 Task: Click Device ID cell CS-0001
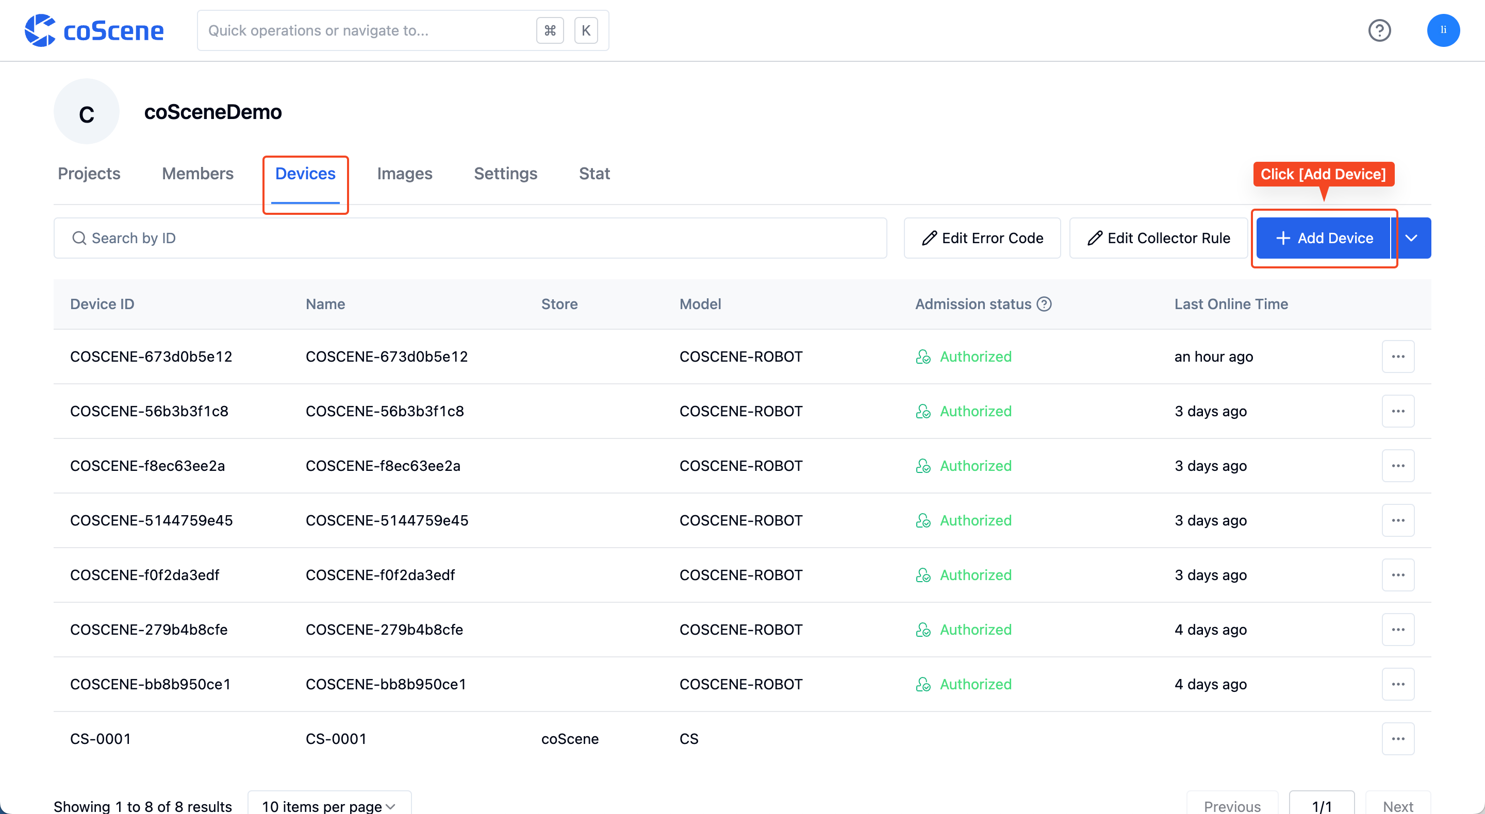[101, 739]
